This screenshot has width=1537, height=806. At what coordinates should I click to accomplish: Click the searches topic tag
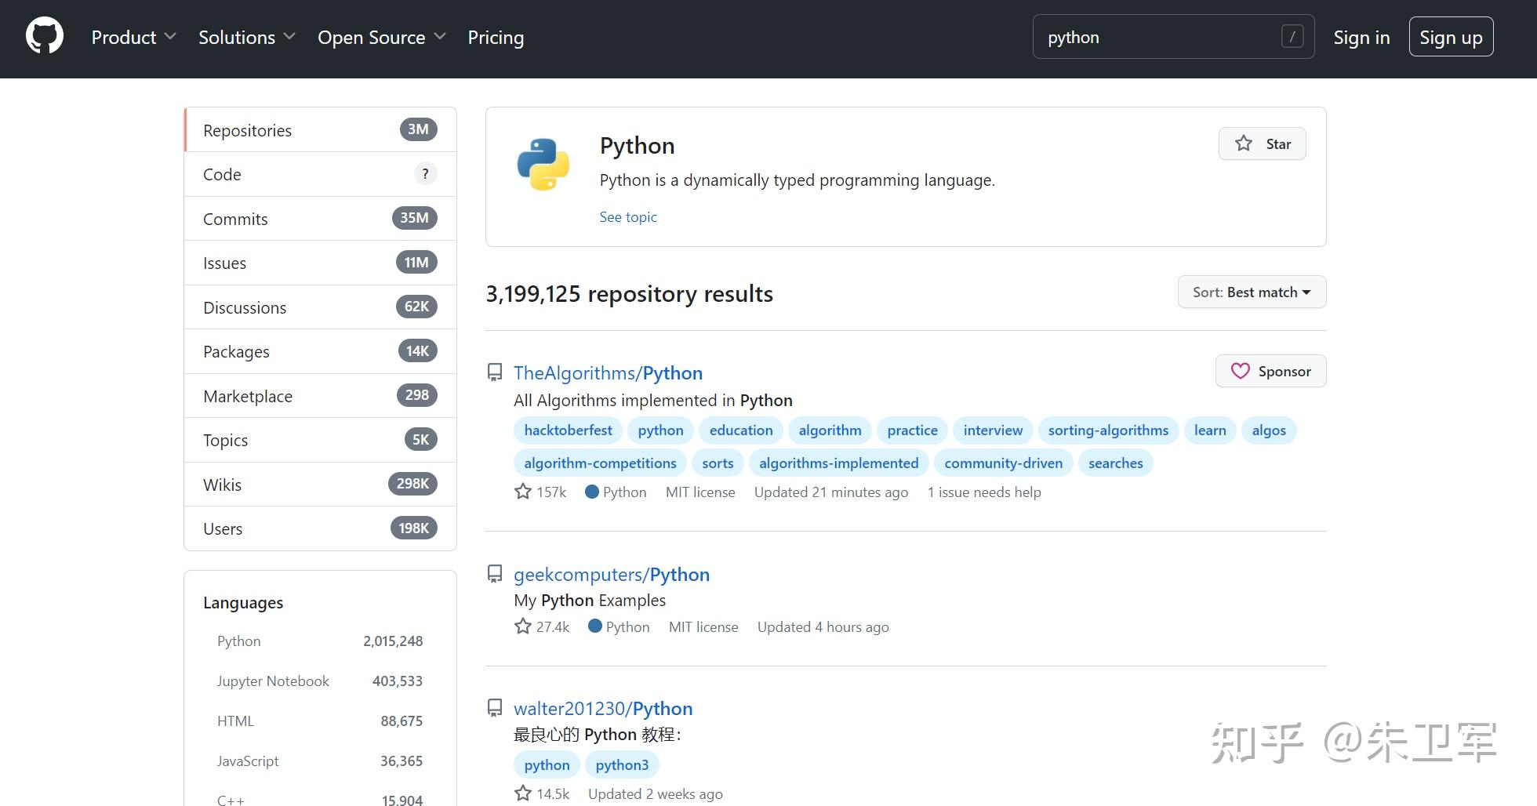(x=1115, y=463)
